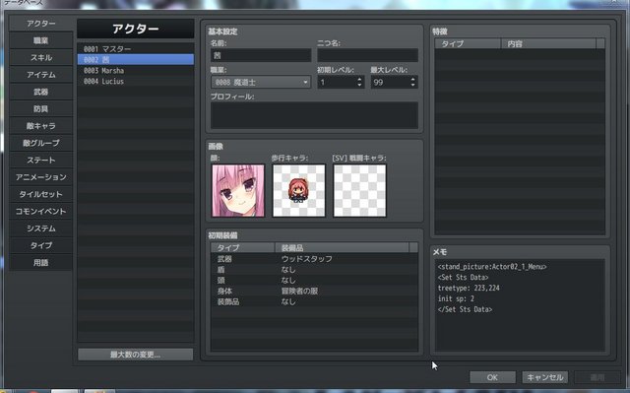Click the 装備品 column header

(342, 247)
